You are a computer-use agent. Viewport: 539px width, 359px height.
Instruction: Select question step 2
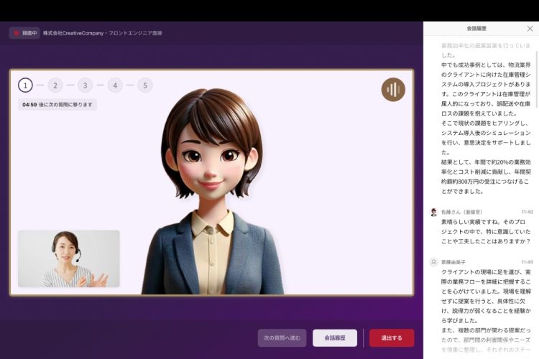(x=55, y=85)
